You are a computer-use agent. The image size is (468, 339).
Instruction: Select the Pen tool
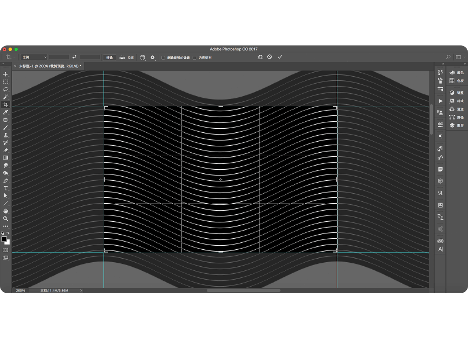[5, 181]
